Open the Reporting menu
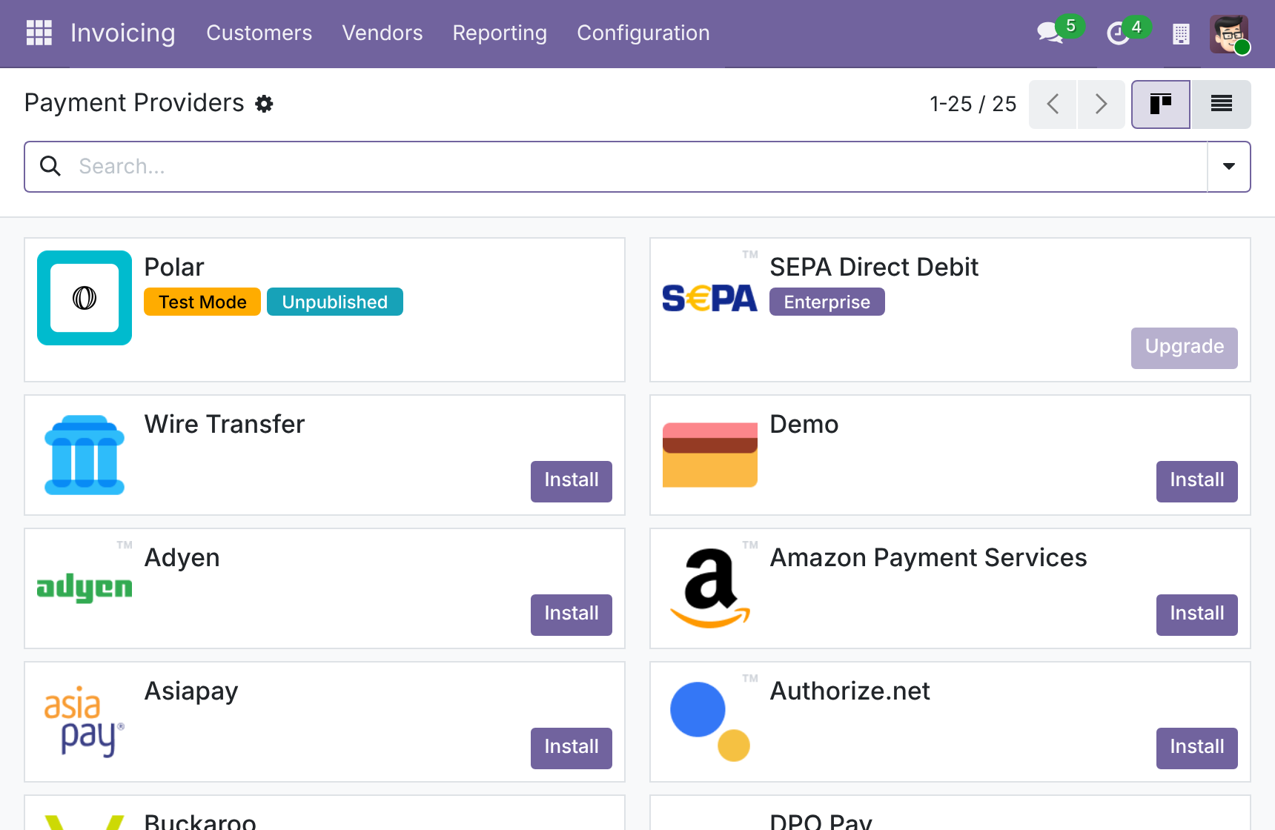Viewport: 1275px width, 830px height. tap(500, 33)
